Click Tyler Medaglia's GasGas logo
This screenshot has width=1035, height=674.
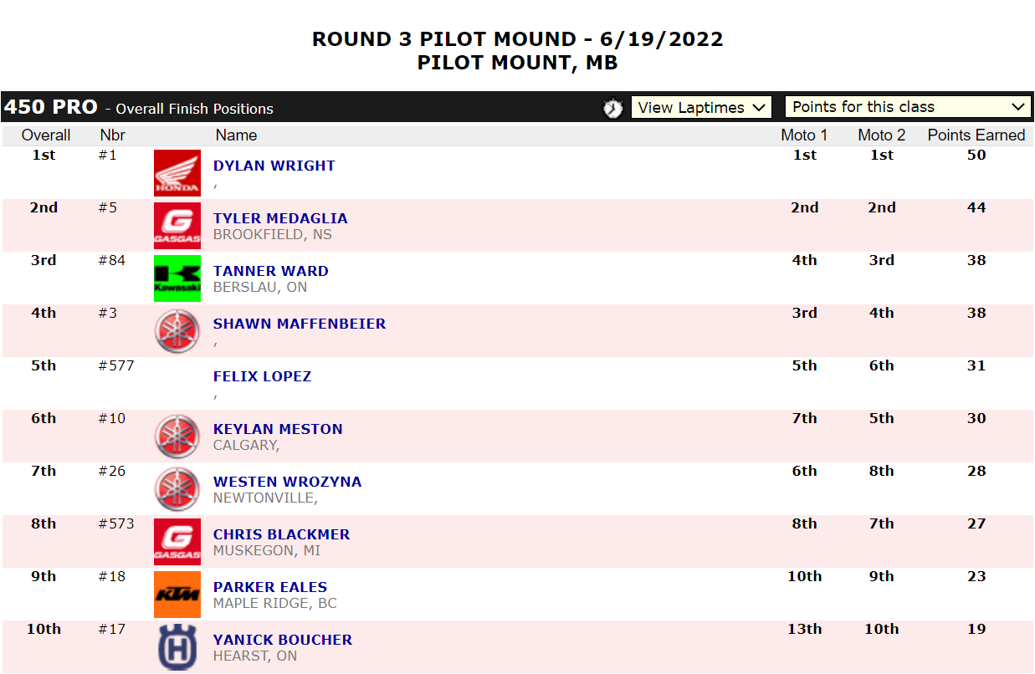177,226
